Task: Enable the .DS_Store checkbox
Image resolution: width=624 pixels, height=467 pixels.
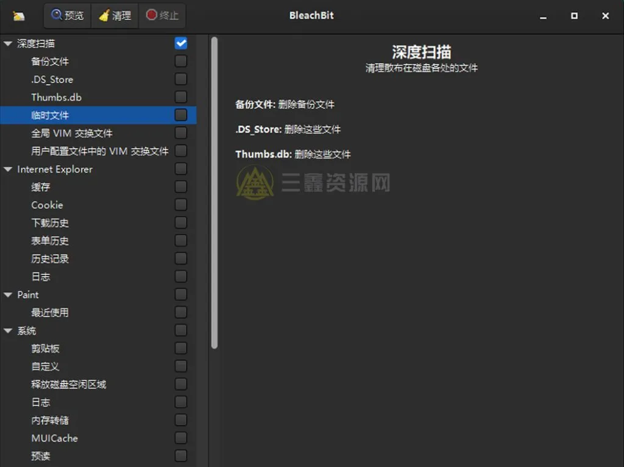Action: pos(180,79)
